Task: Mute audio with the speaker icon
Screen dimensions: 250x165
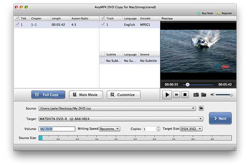Action: [212, 95]
